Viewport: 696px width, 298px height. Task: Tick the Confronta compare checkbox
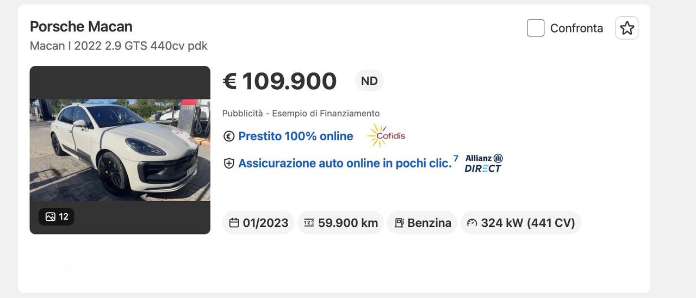pos(536,28)
